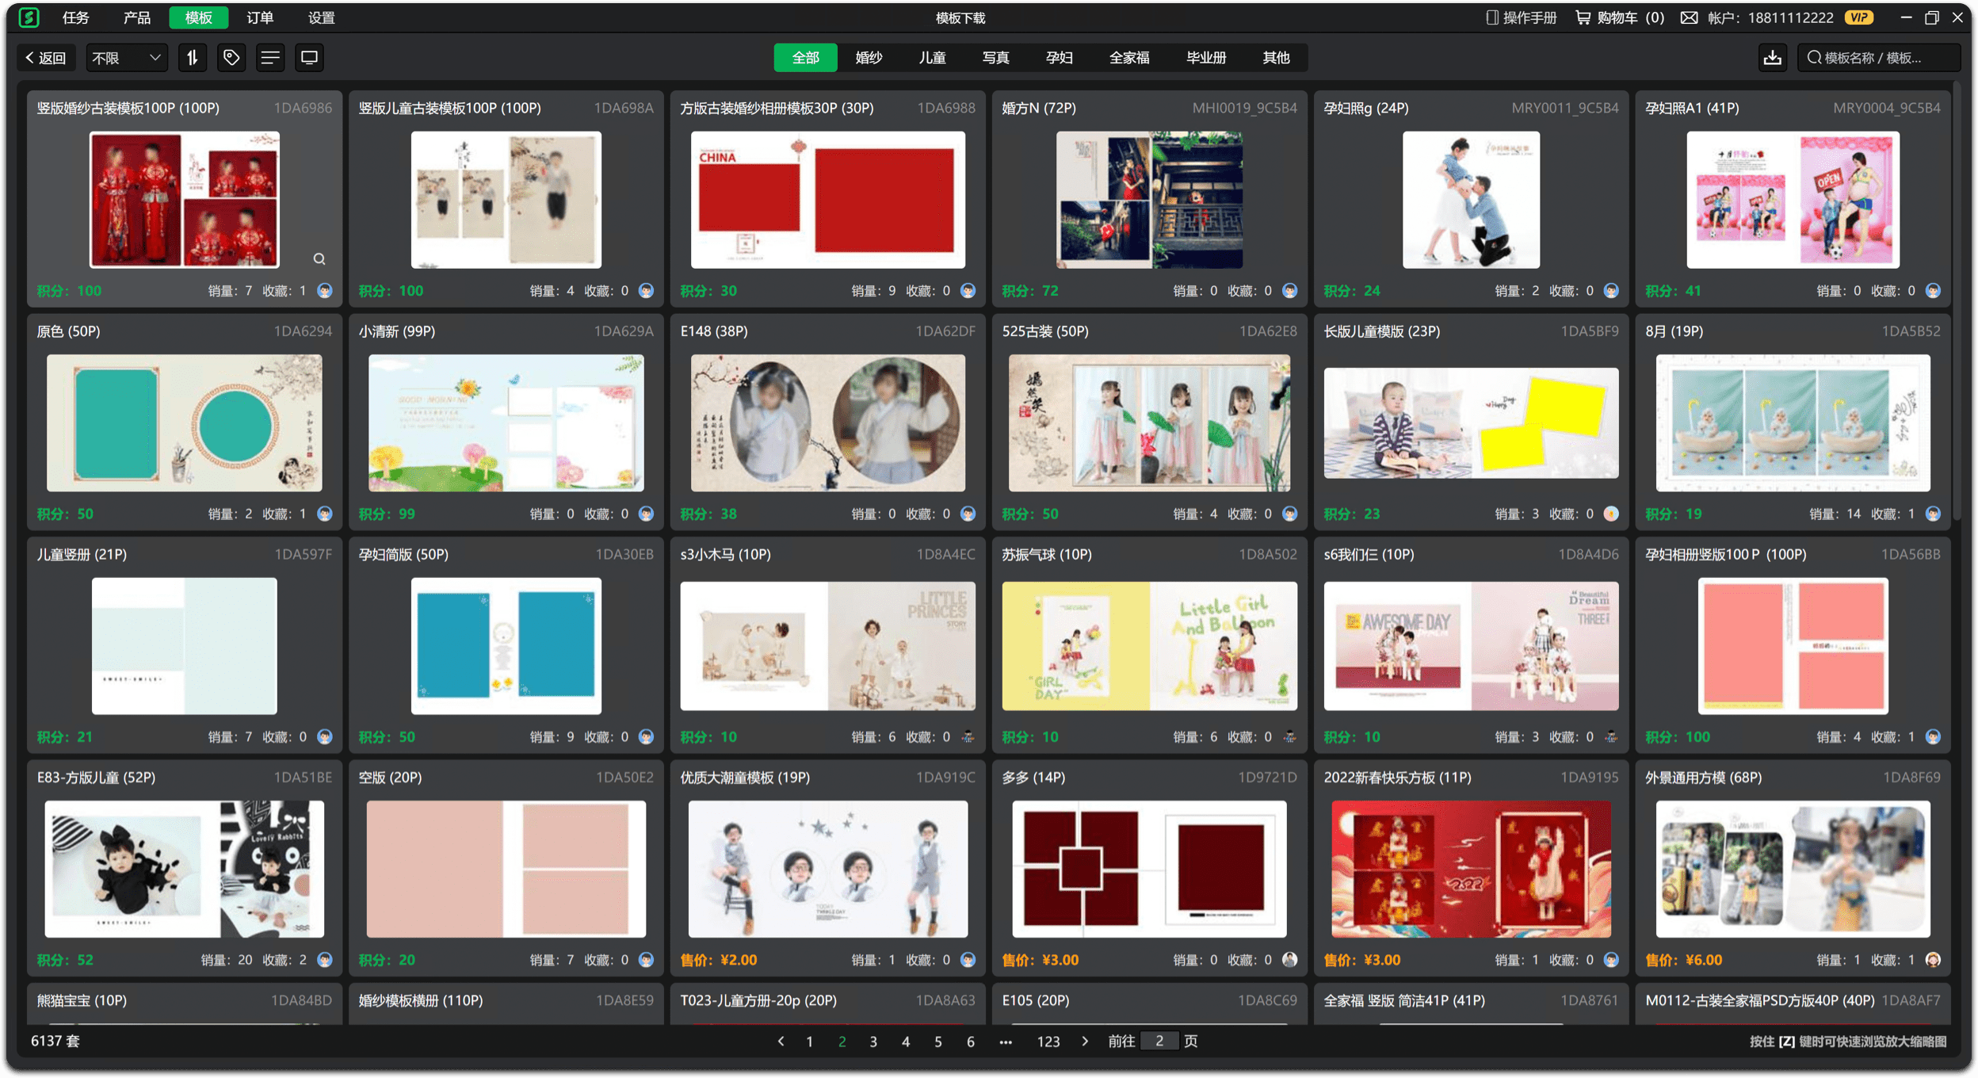The height and width of the screenshot is (1078, 1978).
Task: Click the 前往 page number input
Action: 1159,1041
